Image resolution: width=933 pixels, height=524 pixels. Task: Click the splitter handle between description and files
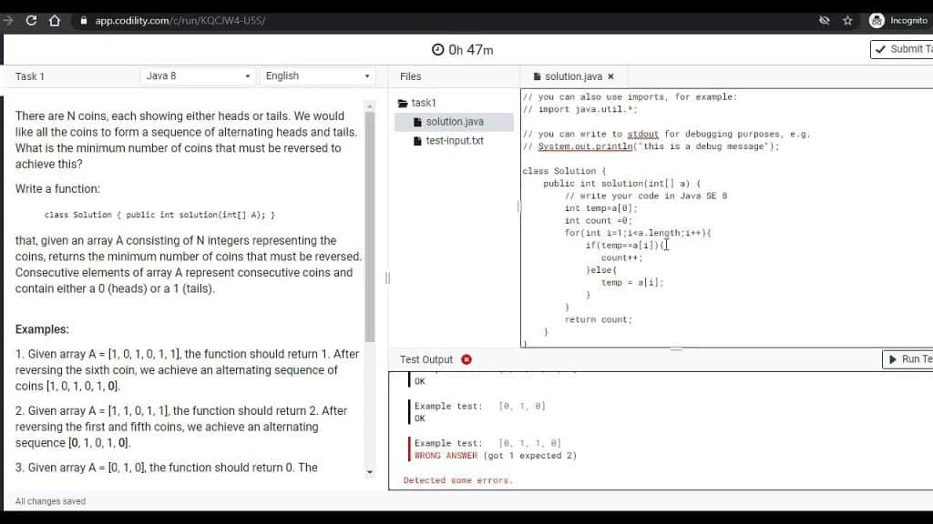pos(387,278)
